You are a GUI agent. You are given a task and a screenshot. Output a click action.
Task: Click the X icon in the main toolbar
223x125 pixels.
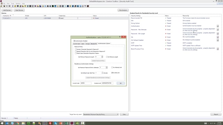click(7, 6)
